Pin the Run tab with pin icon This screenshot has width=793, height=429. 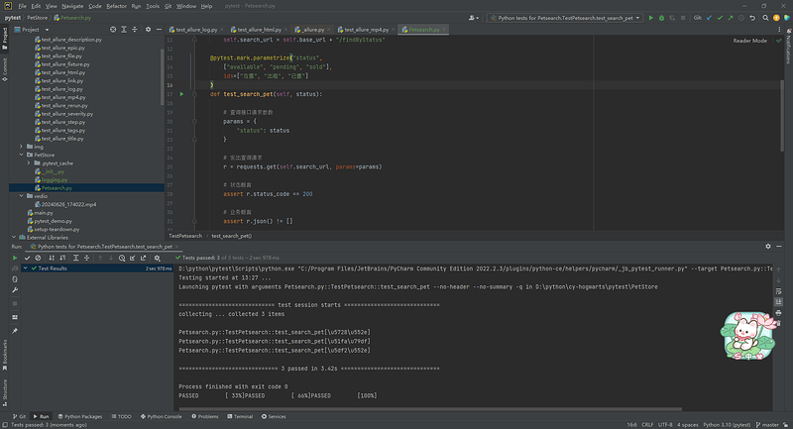[x=15, y=331]
